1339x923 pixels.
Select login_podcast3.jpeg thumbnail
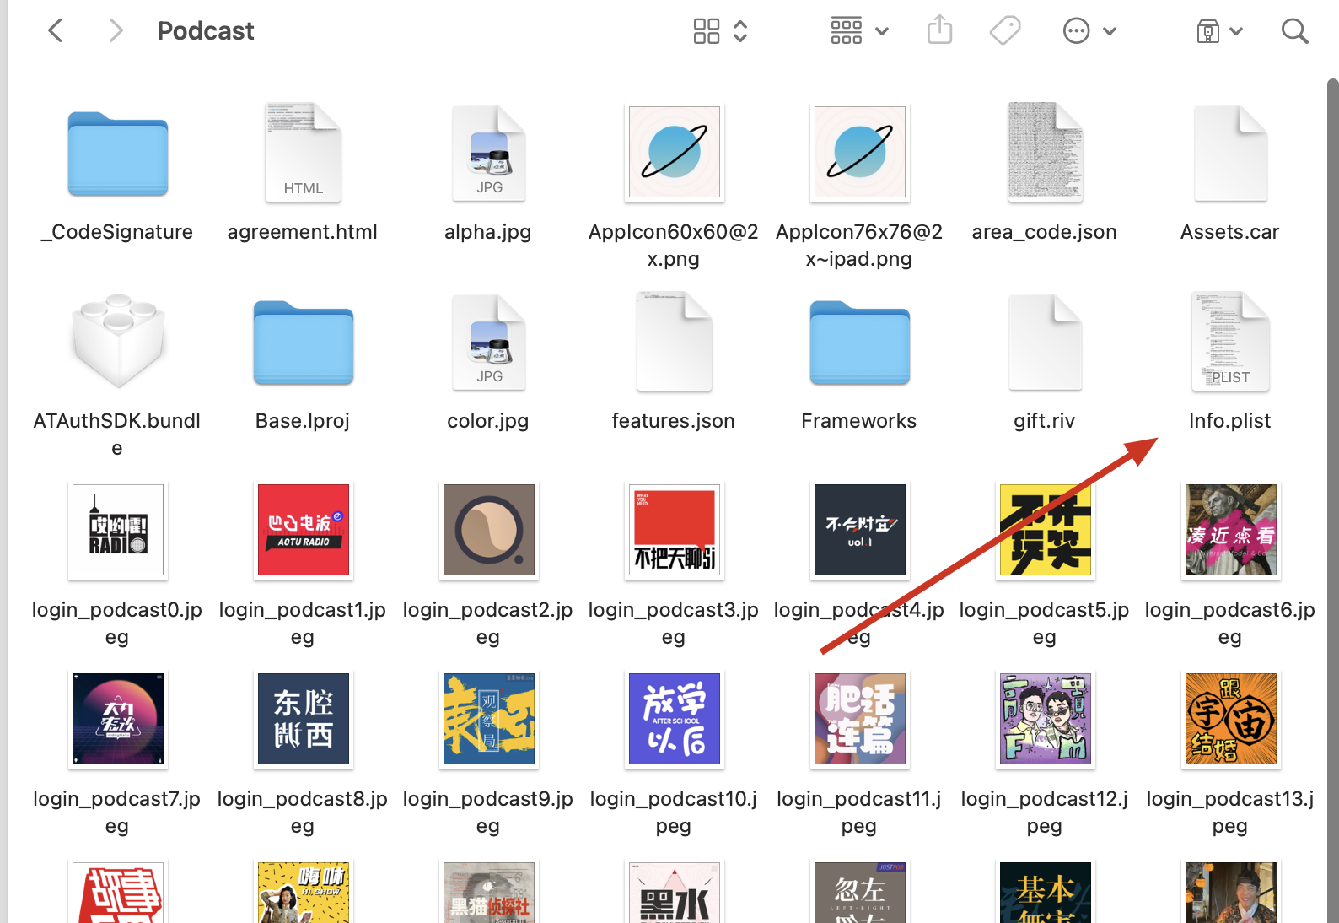pos(674,530)
